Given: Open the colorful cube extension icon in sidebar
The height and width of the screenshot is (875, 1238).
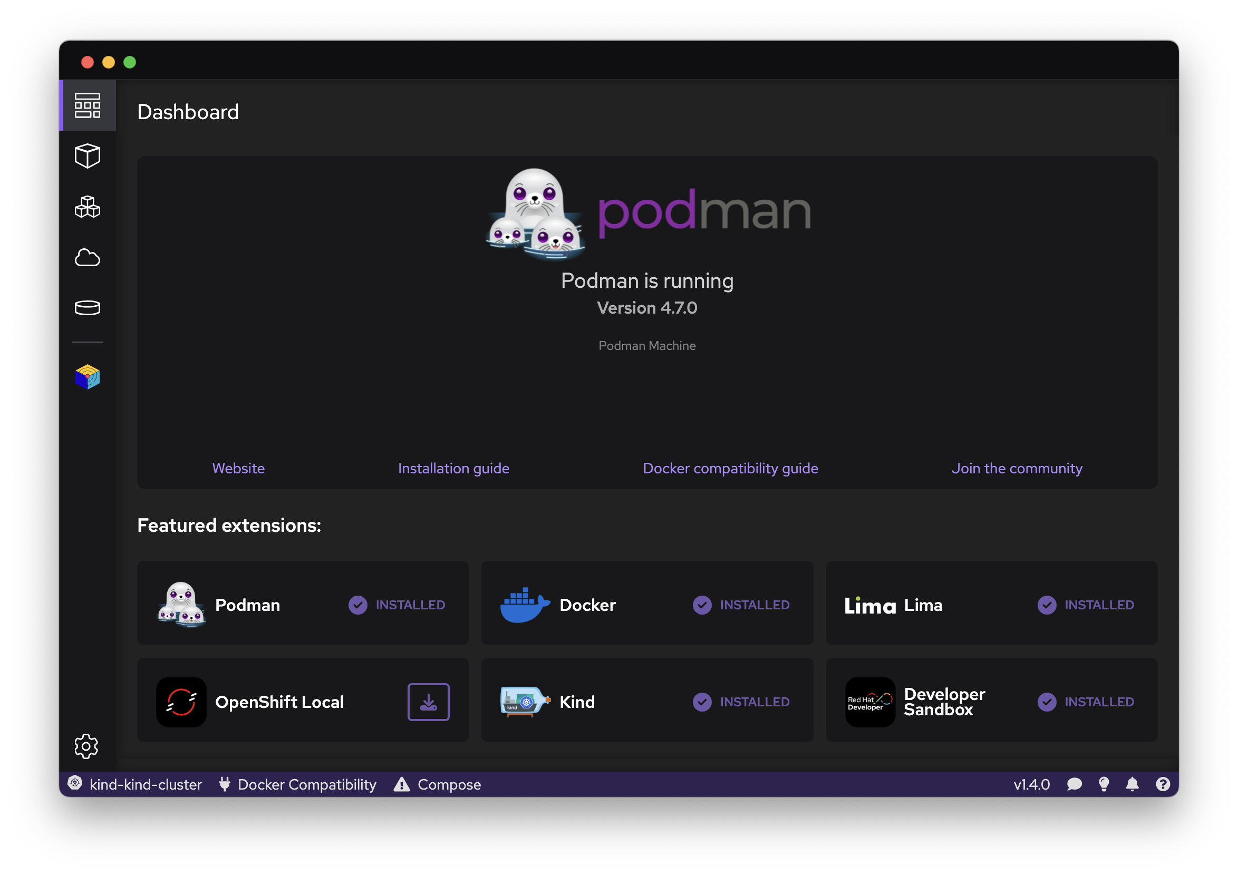Looking at the screenshot, I should coord(88,377).
